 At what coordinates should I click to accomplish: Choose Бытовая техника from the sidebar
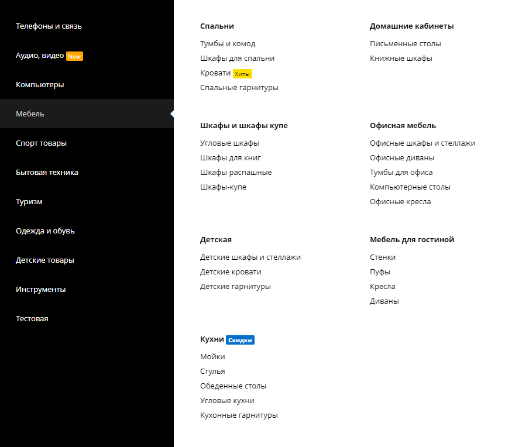point(47,173)
